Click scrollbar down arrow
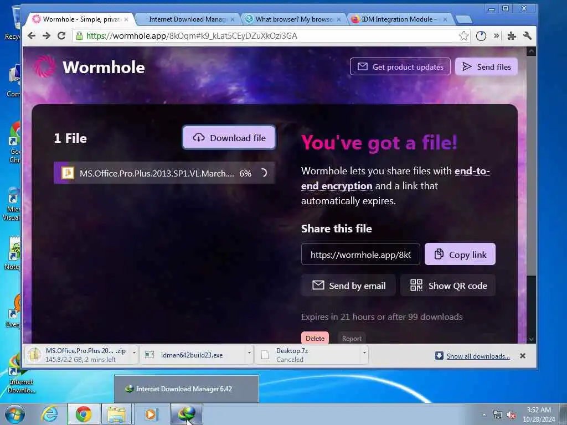Viewport: 567px width, 425px height. click(531, 339)
